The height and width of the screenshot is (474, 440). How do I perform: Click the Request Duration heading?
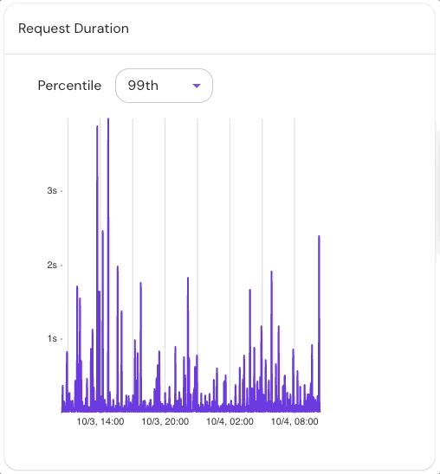tap(74, 29)
